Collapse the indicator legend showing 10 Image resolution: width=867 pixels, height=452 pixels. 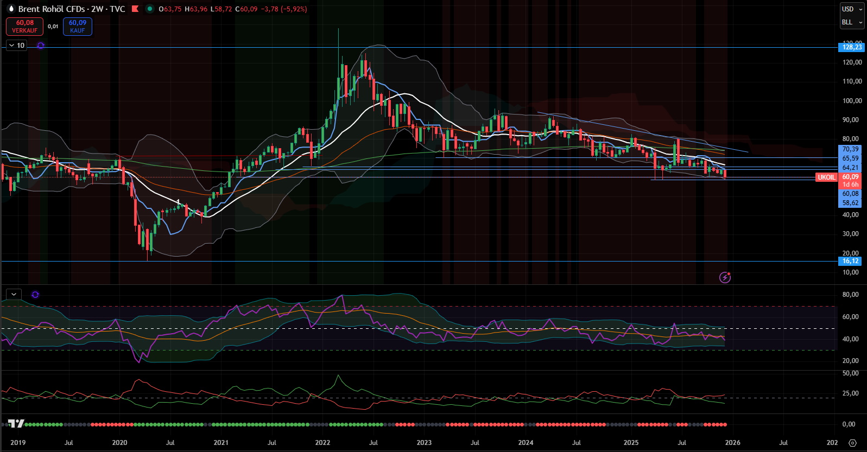[11, 46]
